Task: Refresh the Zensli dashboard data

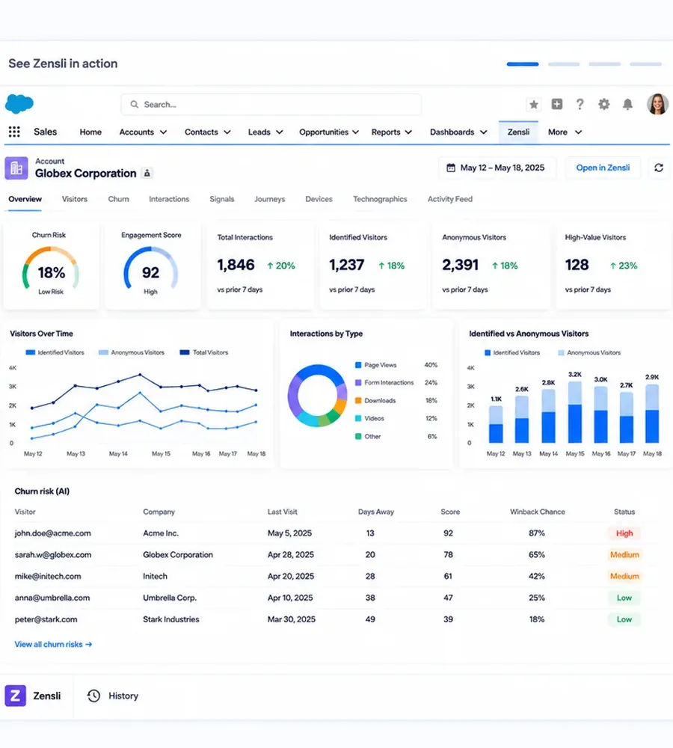Action: click(659, 168)
